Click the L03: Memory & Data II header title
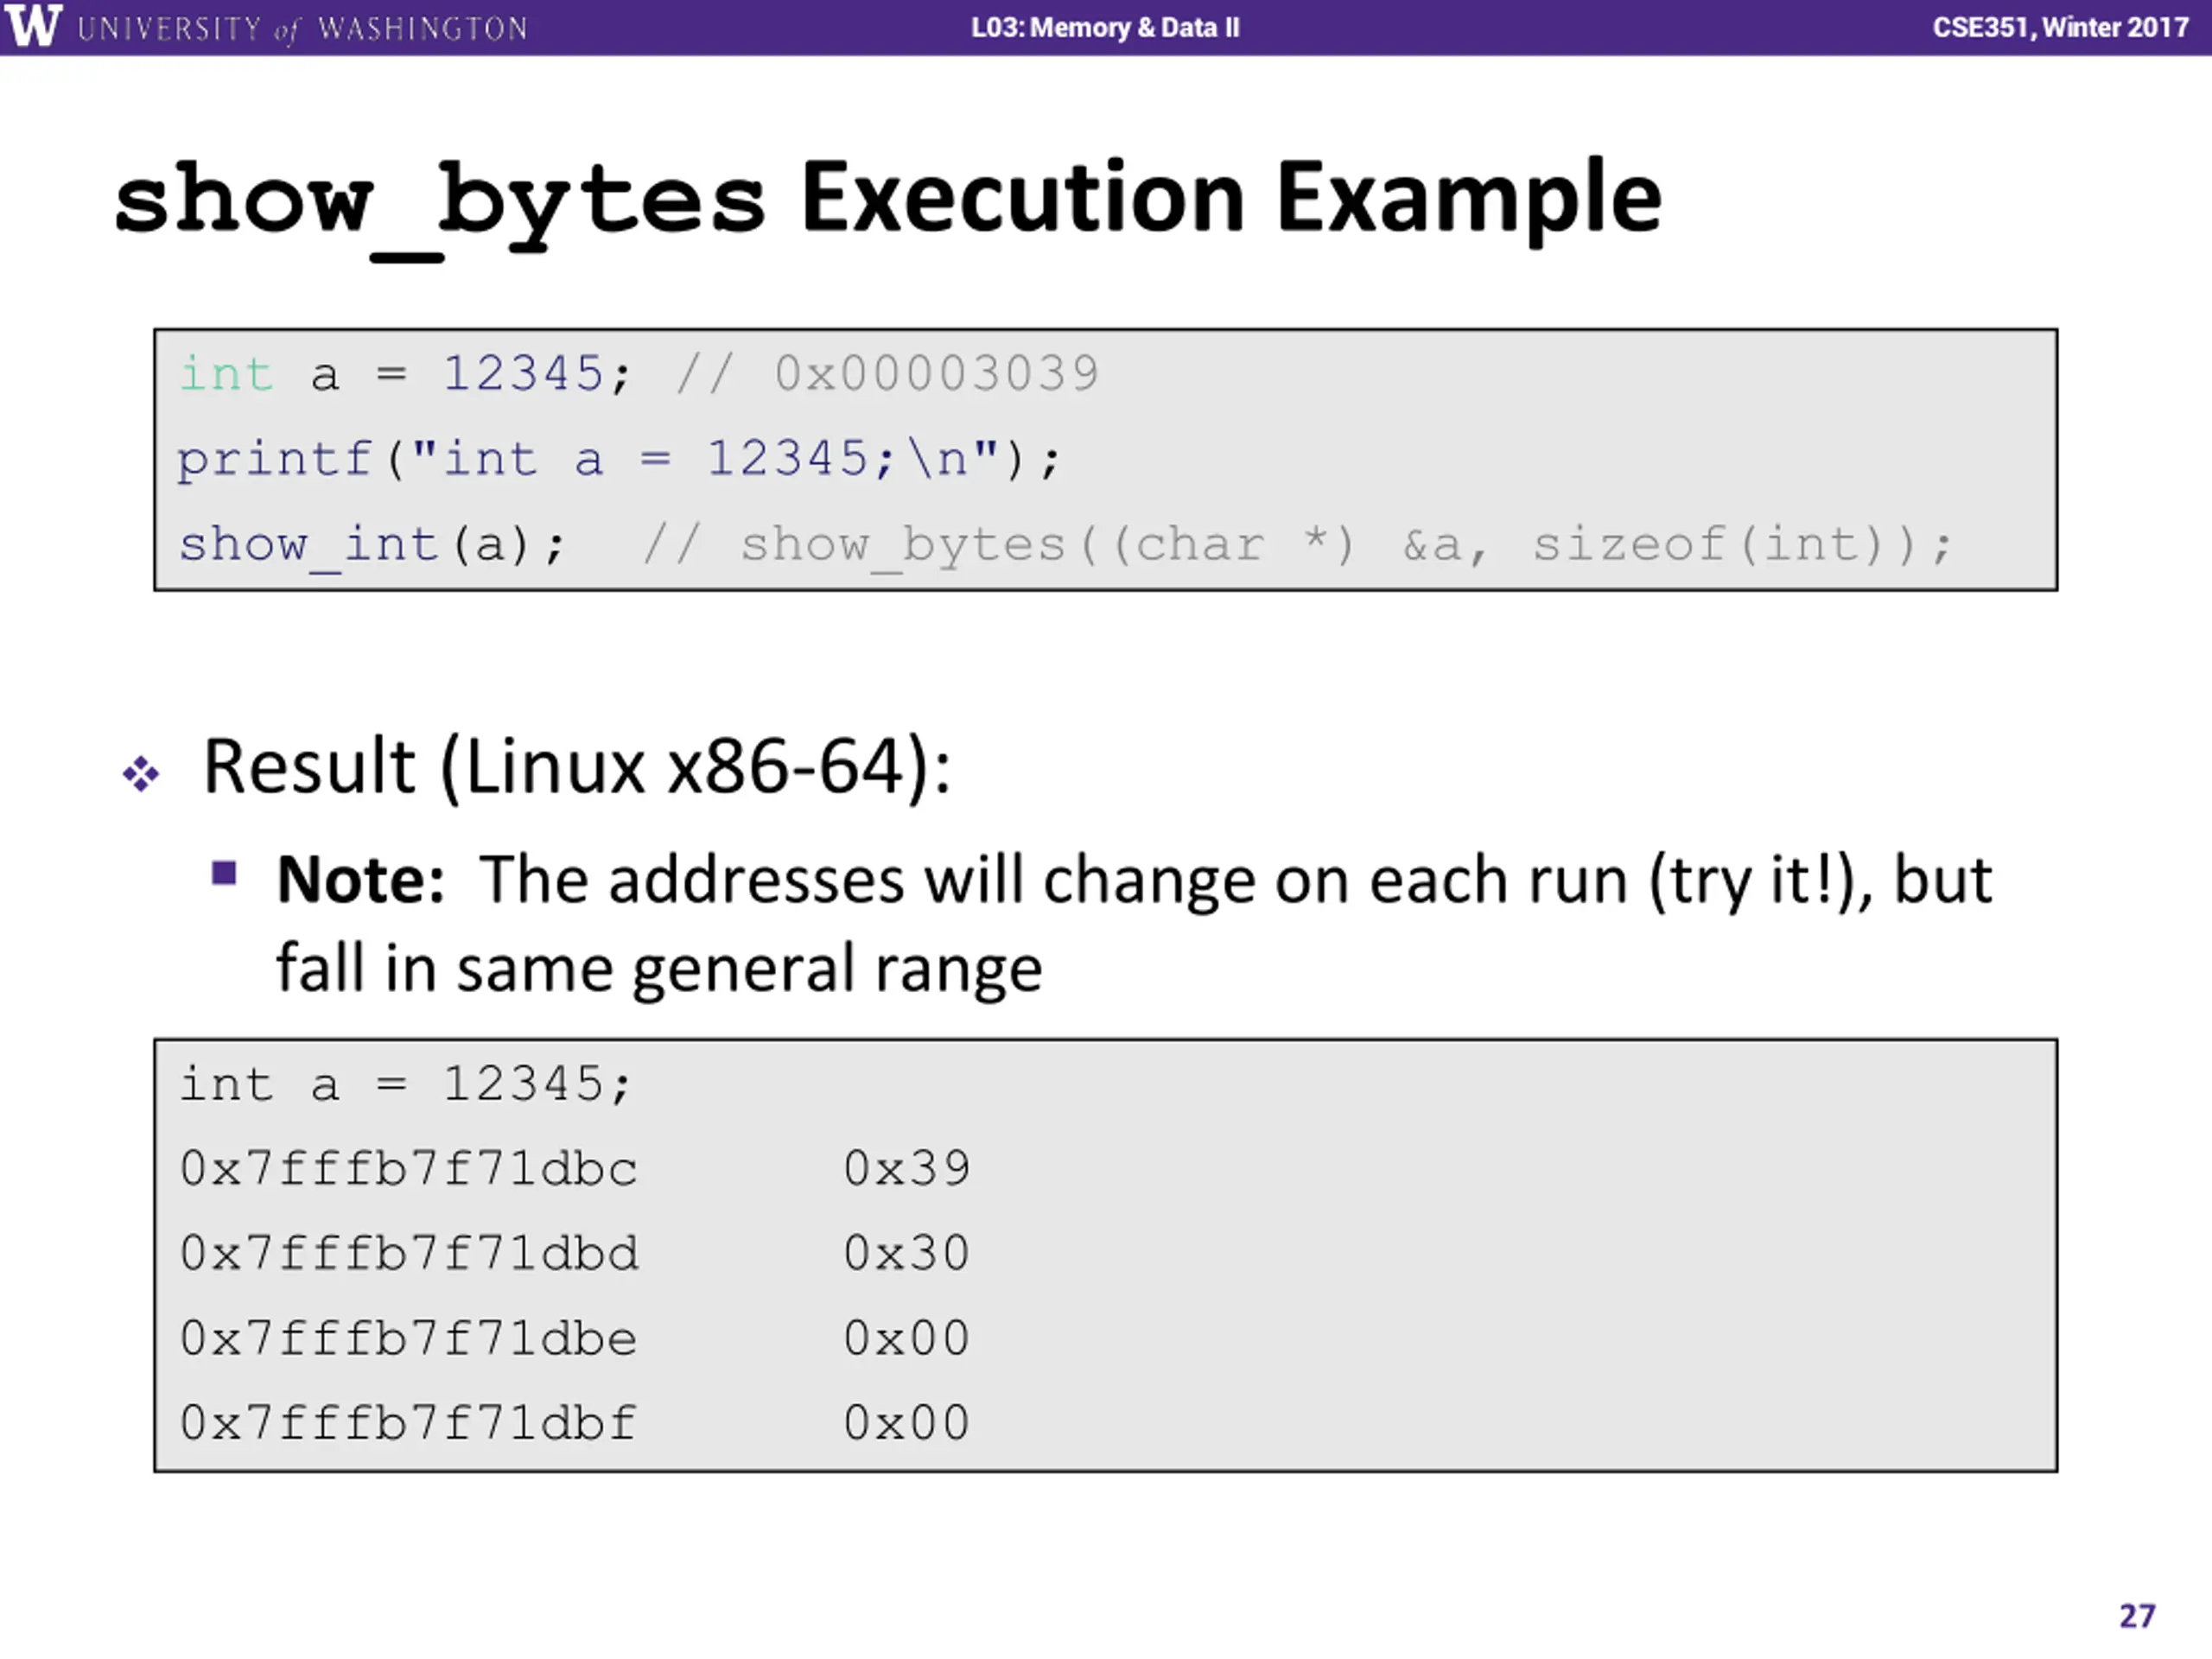Screen dimensions: 2212x1659 click(x=1105, y=27)
